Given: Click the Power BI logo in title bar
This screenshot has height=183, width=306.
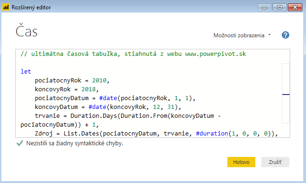Looking at the screenshot, I should 6,7.
